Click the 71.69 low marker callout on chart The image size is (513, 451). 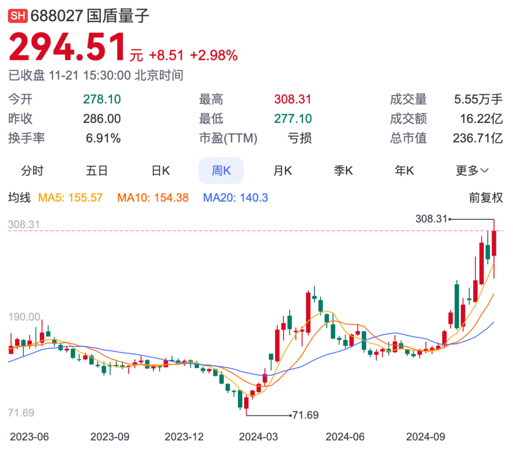click(x=305, y=415)
